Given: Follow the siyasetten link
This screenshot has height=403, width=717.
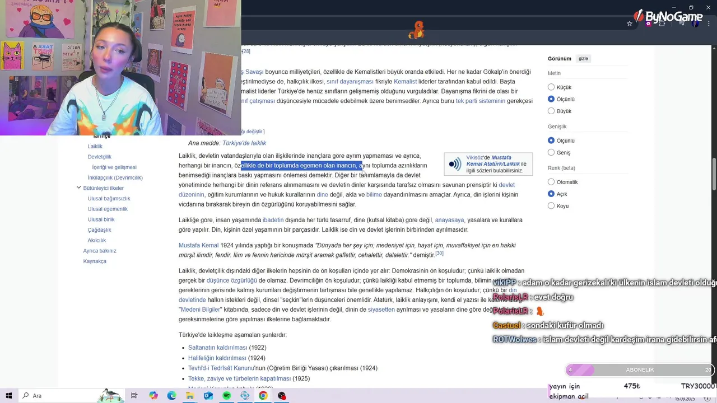Looking at the screenshot, I should (381, 310).
